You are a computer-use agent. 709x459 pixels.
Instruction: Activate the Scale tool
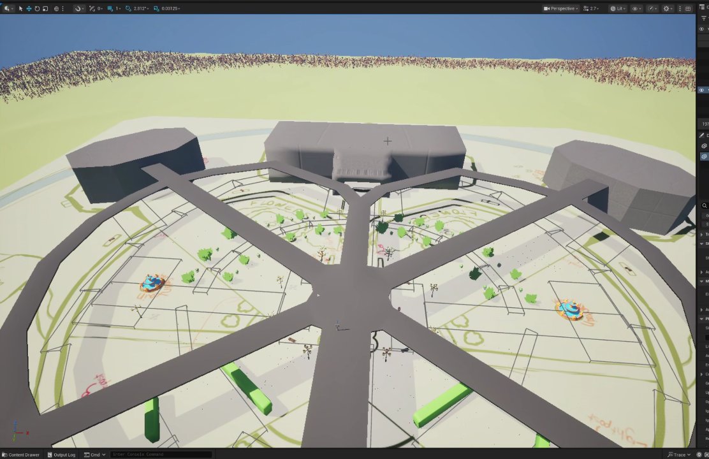pos(45,8)
